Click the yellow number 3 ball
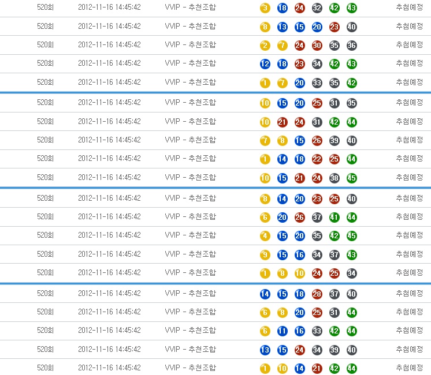The width and height of the screenshot is (431, 375). click(x=265, y=8)
